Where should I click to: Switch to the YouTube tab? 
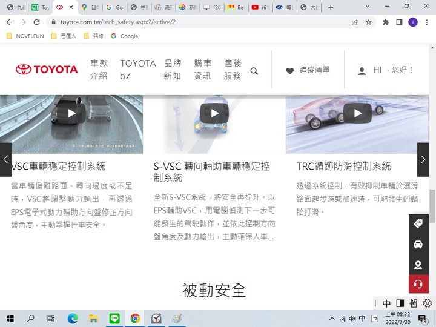pos(260,7)
